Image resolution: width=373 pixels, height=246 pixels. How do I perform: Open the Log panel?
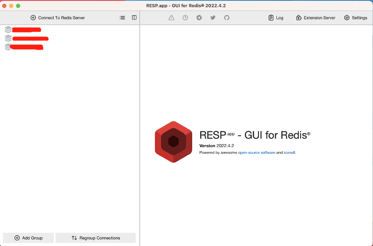coord(276,18)
